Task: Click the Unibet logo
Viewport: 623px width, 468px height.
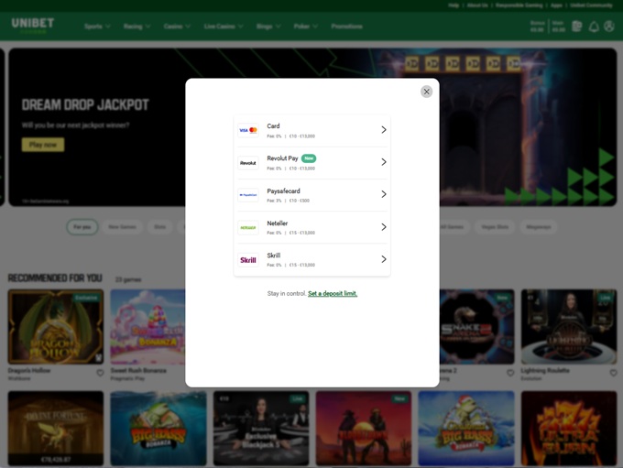Action: (x=32, y=25)
